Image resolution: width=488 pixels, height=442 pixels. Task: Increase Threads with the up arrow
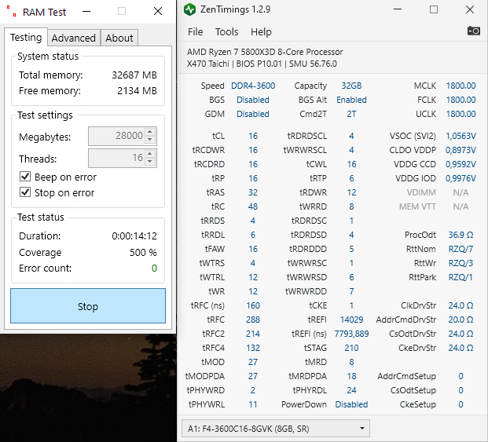click(x=150, y=154)
